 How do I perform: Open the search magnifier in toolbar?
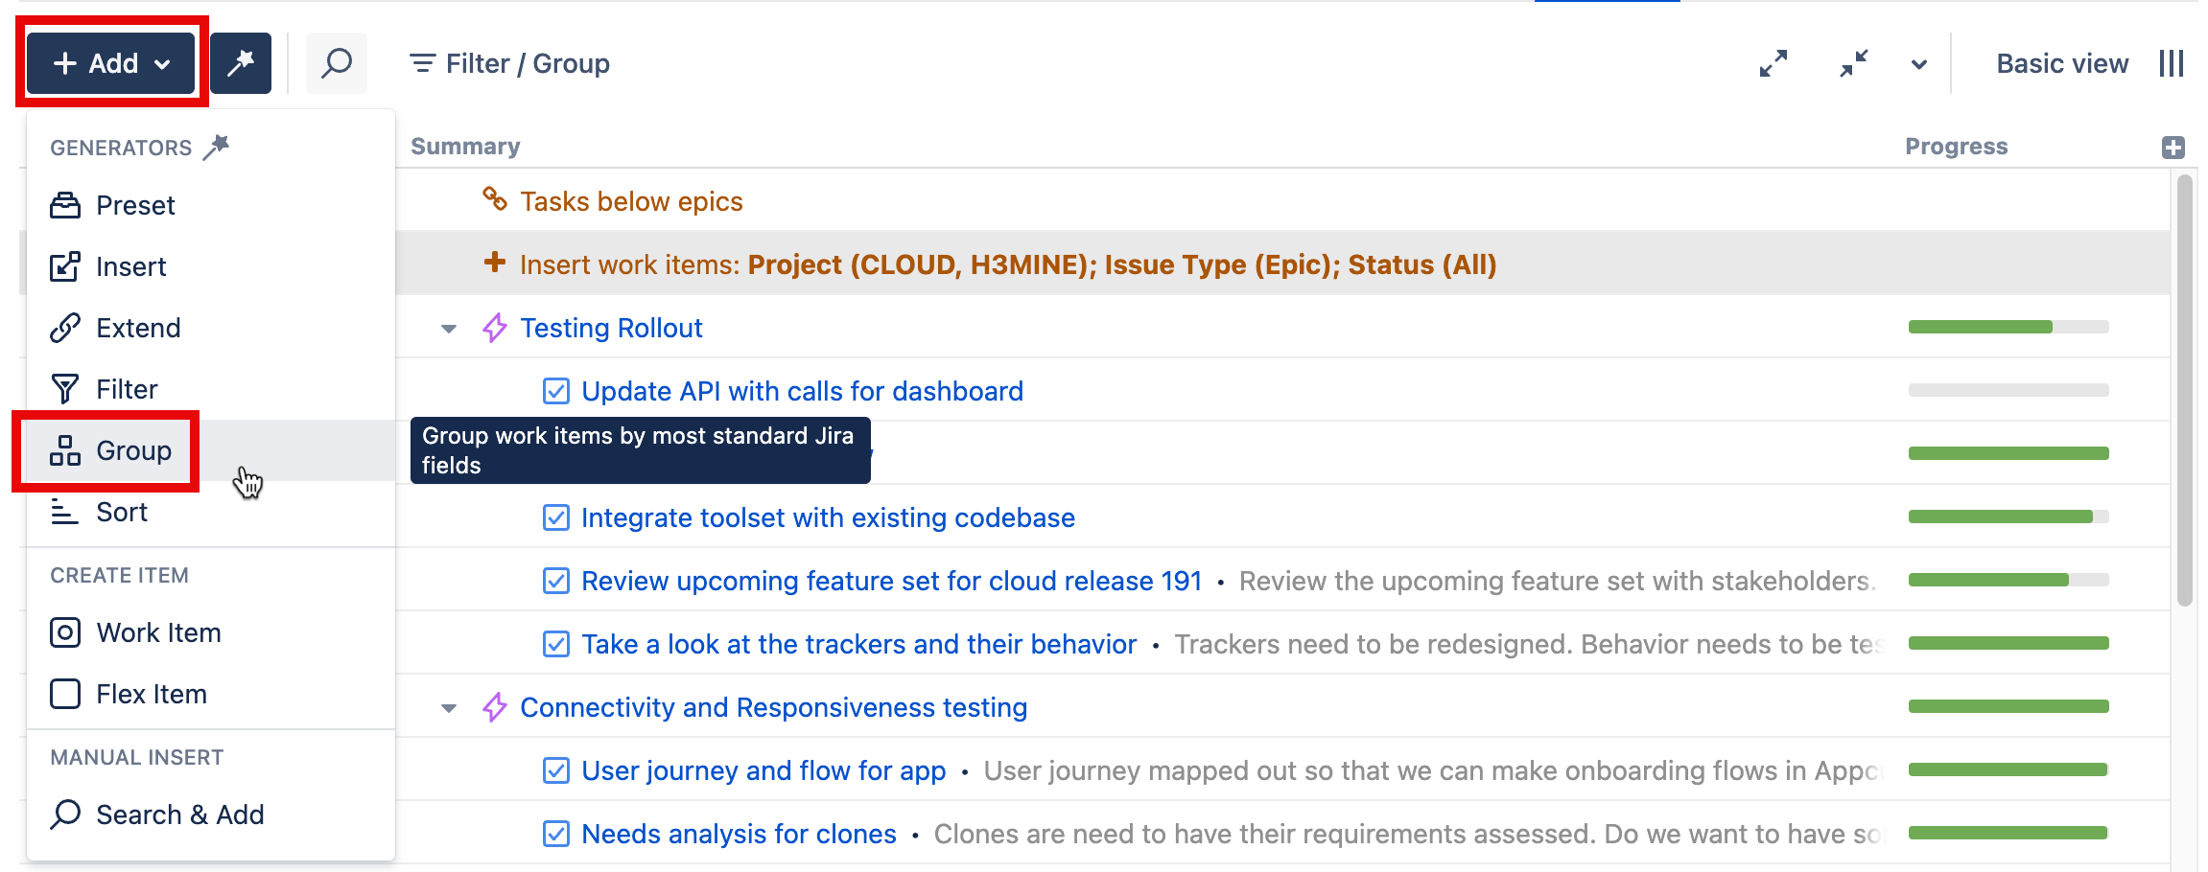tap(337, 63)
